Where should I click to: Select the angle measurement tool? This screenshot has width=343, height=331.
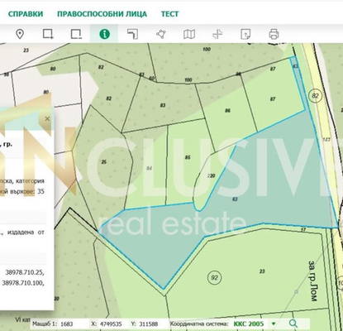tap(133, 34)
